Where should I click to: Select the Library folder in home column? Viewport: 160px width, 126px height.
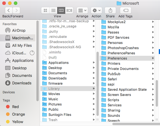(68, 89)
